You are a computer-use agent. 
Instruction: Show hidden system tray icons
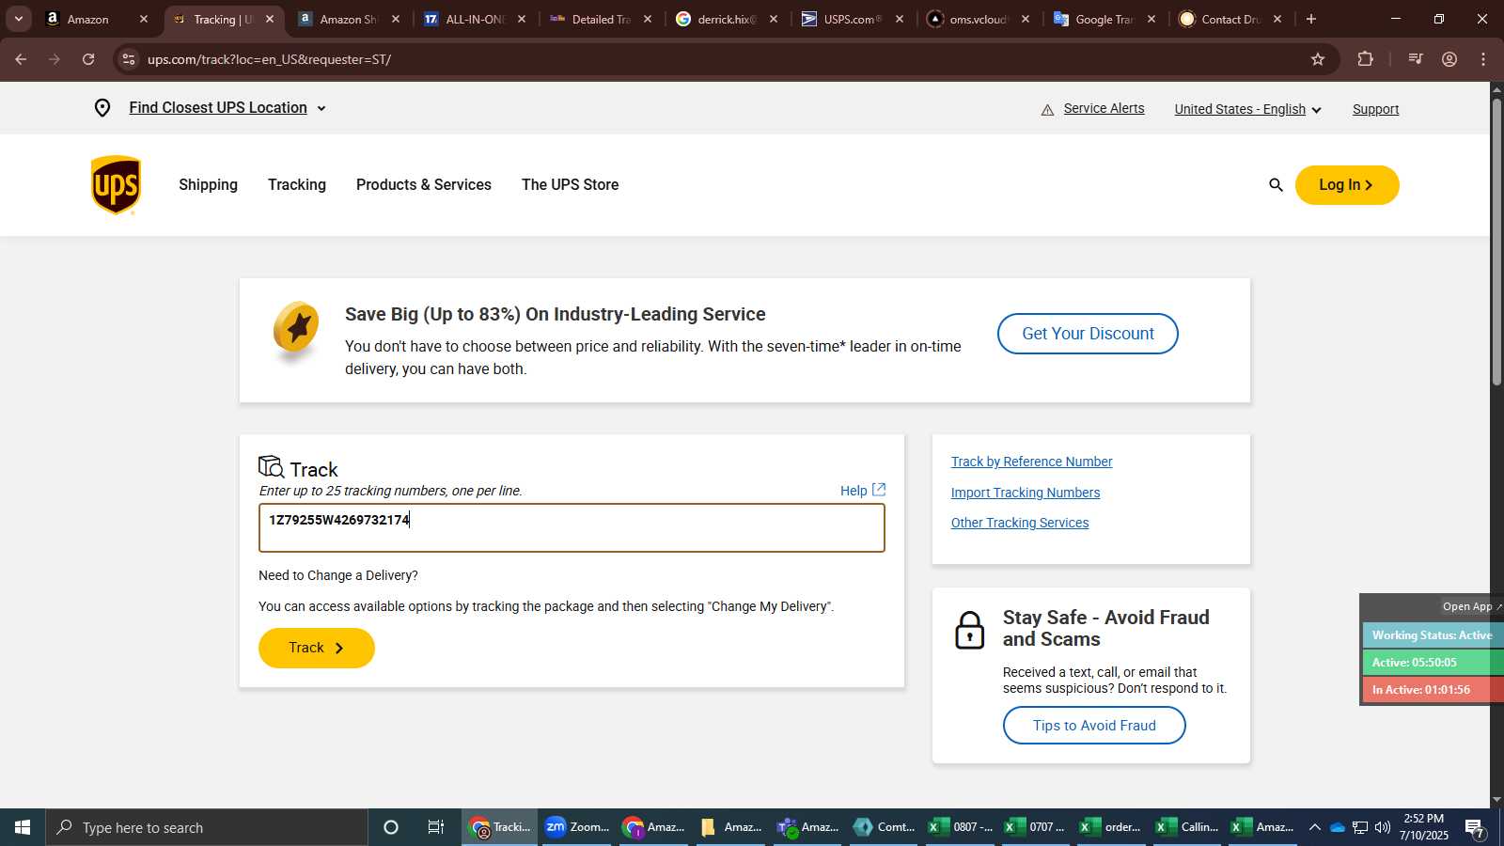(1315, 827)
